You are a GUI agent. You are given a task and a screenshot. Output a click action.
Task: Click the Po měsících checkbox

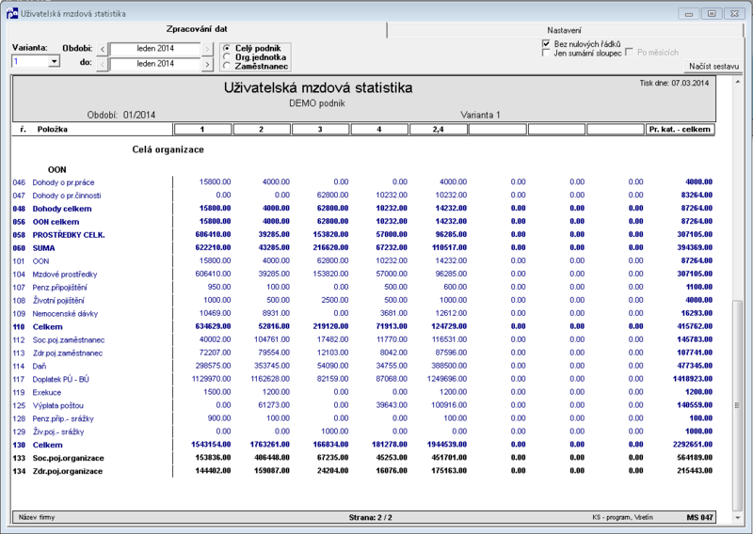630,53
